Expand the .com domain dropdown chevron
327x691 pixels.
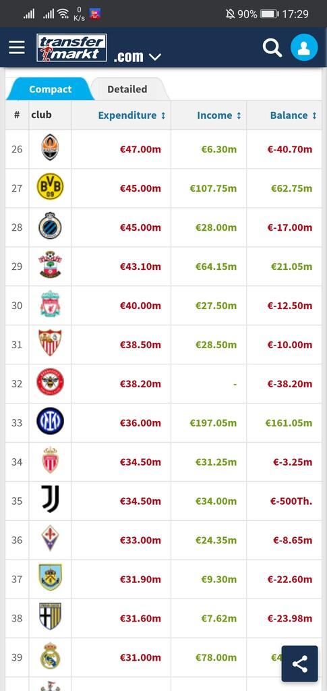(x=155, y=57)
